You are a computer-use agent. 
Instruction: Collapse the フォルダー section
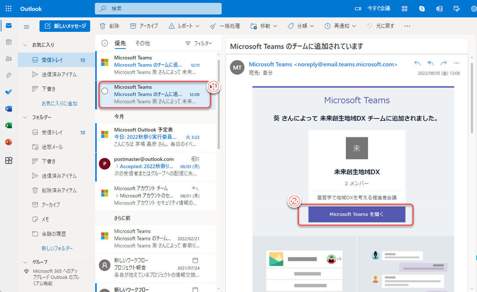pyautogui.click(x=25, y=117)
